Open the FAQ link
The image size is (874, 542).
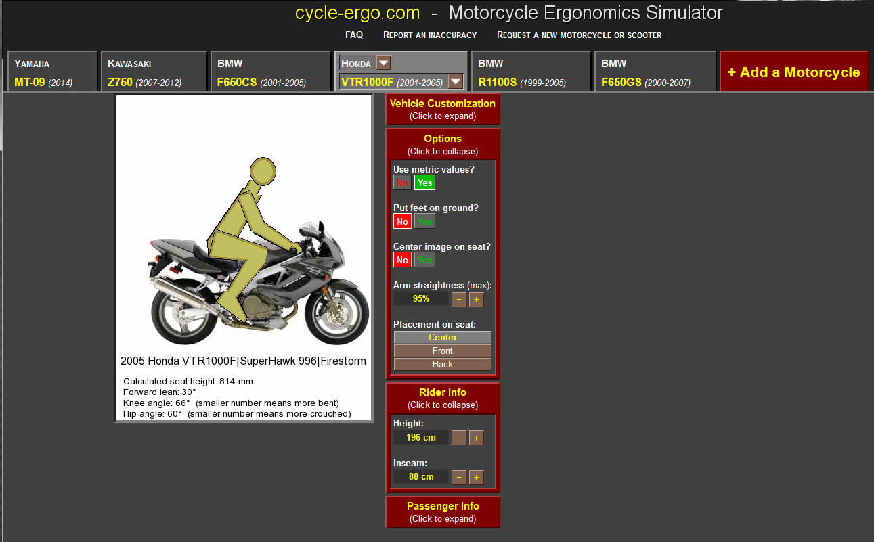[x=354, y=35]
